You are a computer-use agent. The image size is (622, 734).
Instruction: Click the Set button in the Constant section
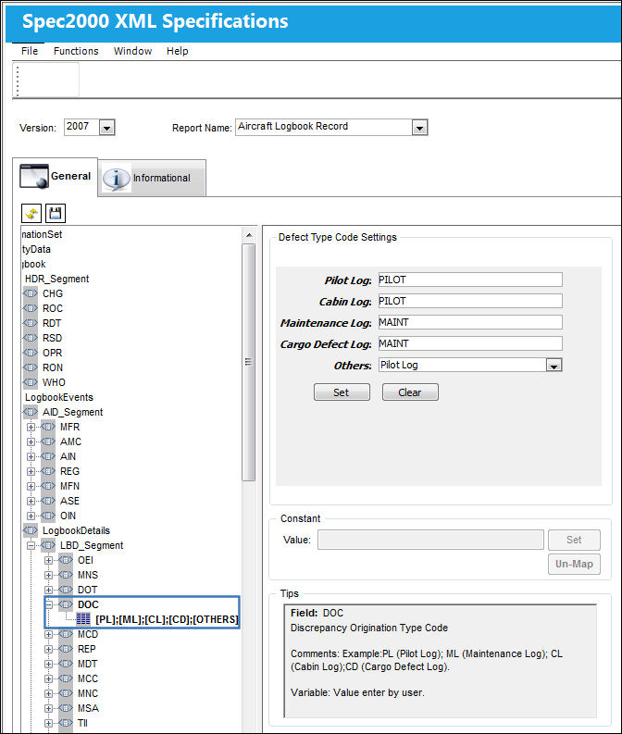pyautogui.click(x=574, y=540)
